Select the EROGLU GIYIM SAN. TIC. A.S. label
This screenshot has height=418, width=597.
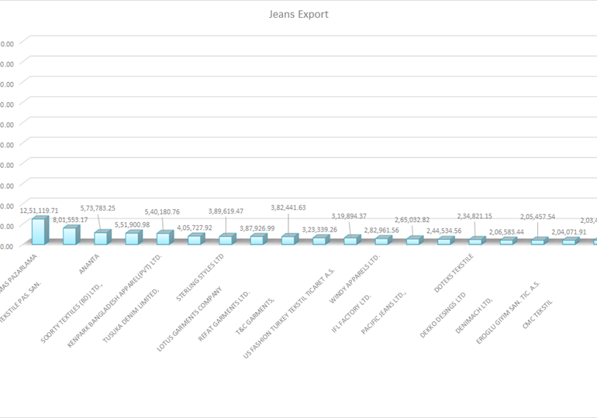point(508,313)
